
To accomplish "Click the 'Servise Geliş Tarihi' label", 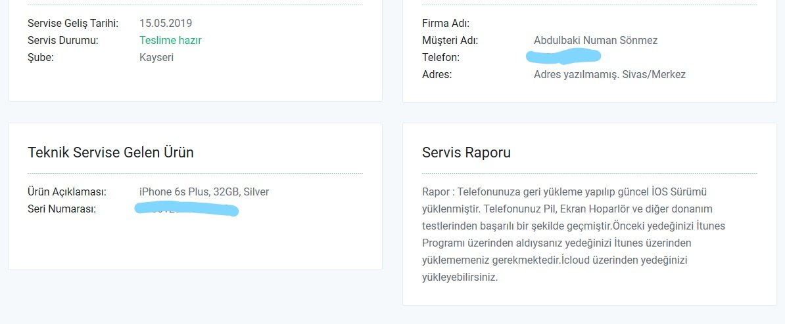I will tap(73, 23).
